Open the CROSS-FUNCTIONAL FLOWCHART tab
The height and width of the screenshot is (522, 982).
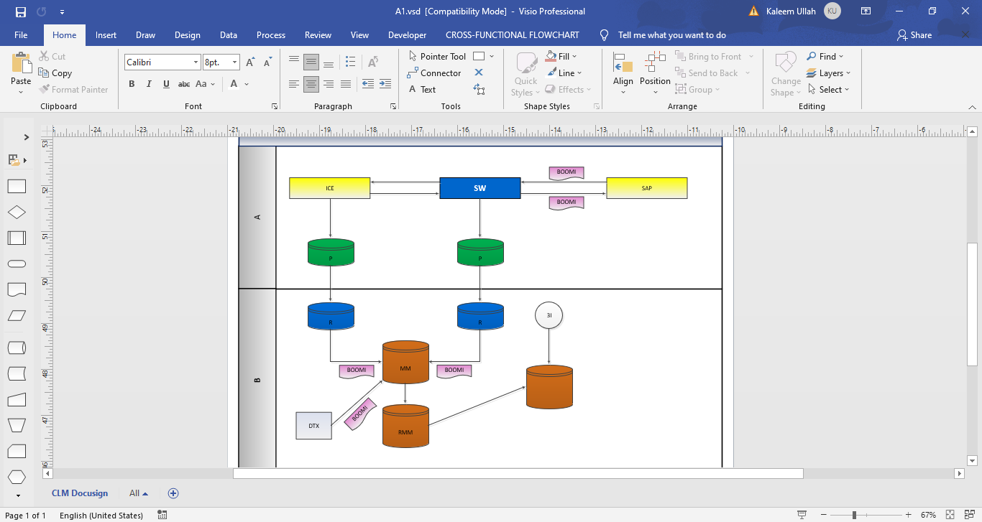click(x=512, y=34)
